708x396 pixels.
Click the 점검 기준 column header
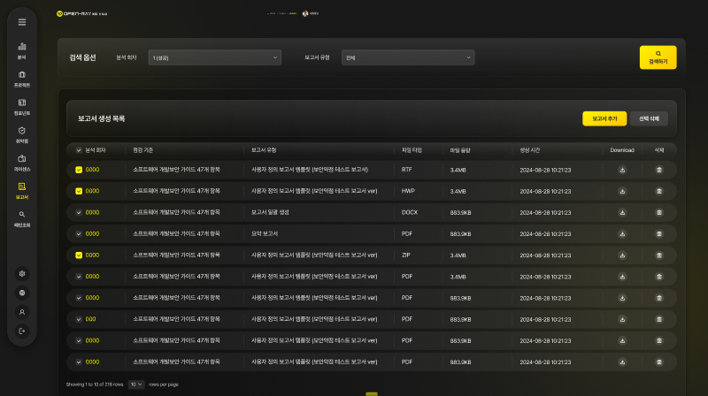142,150
